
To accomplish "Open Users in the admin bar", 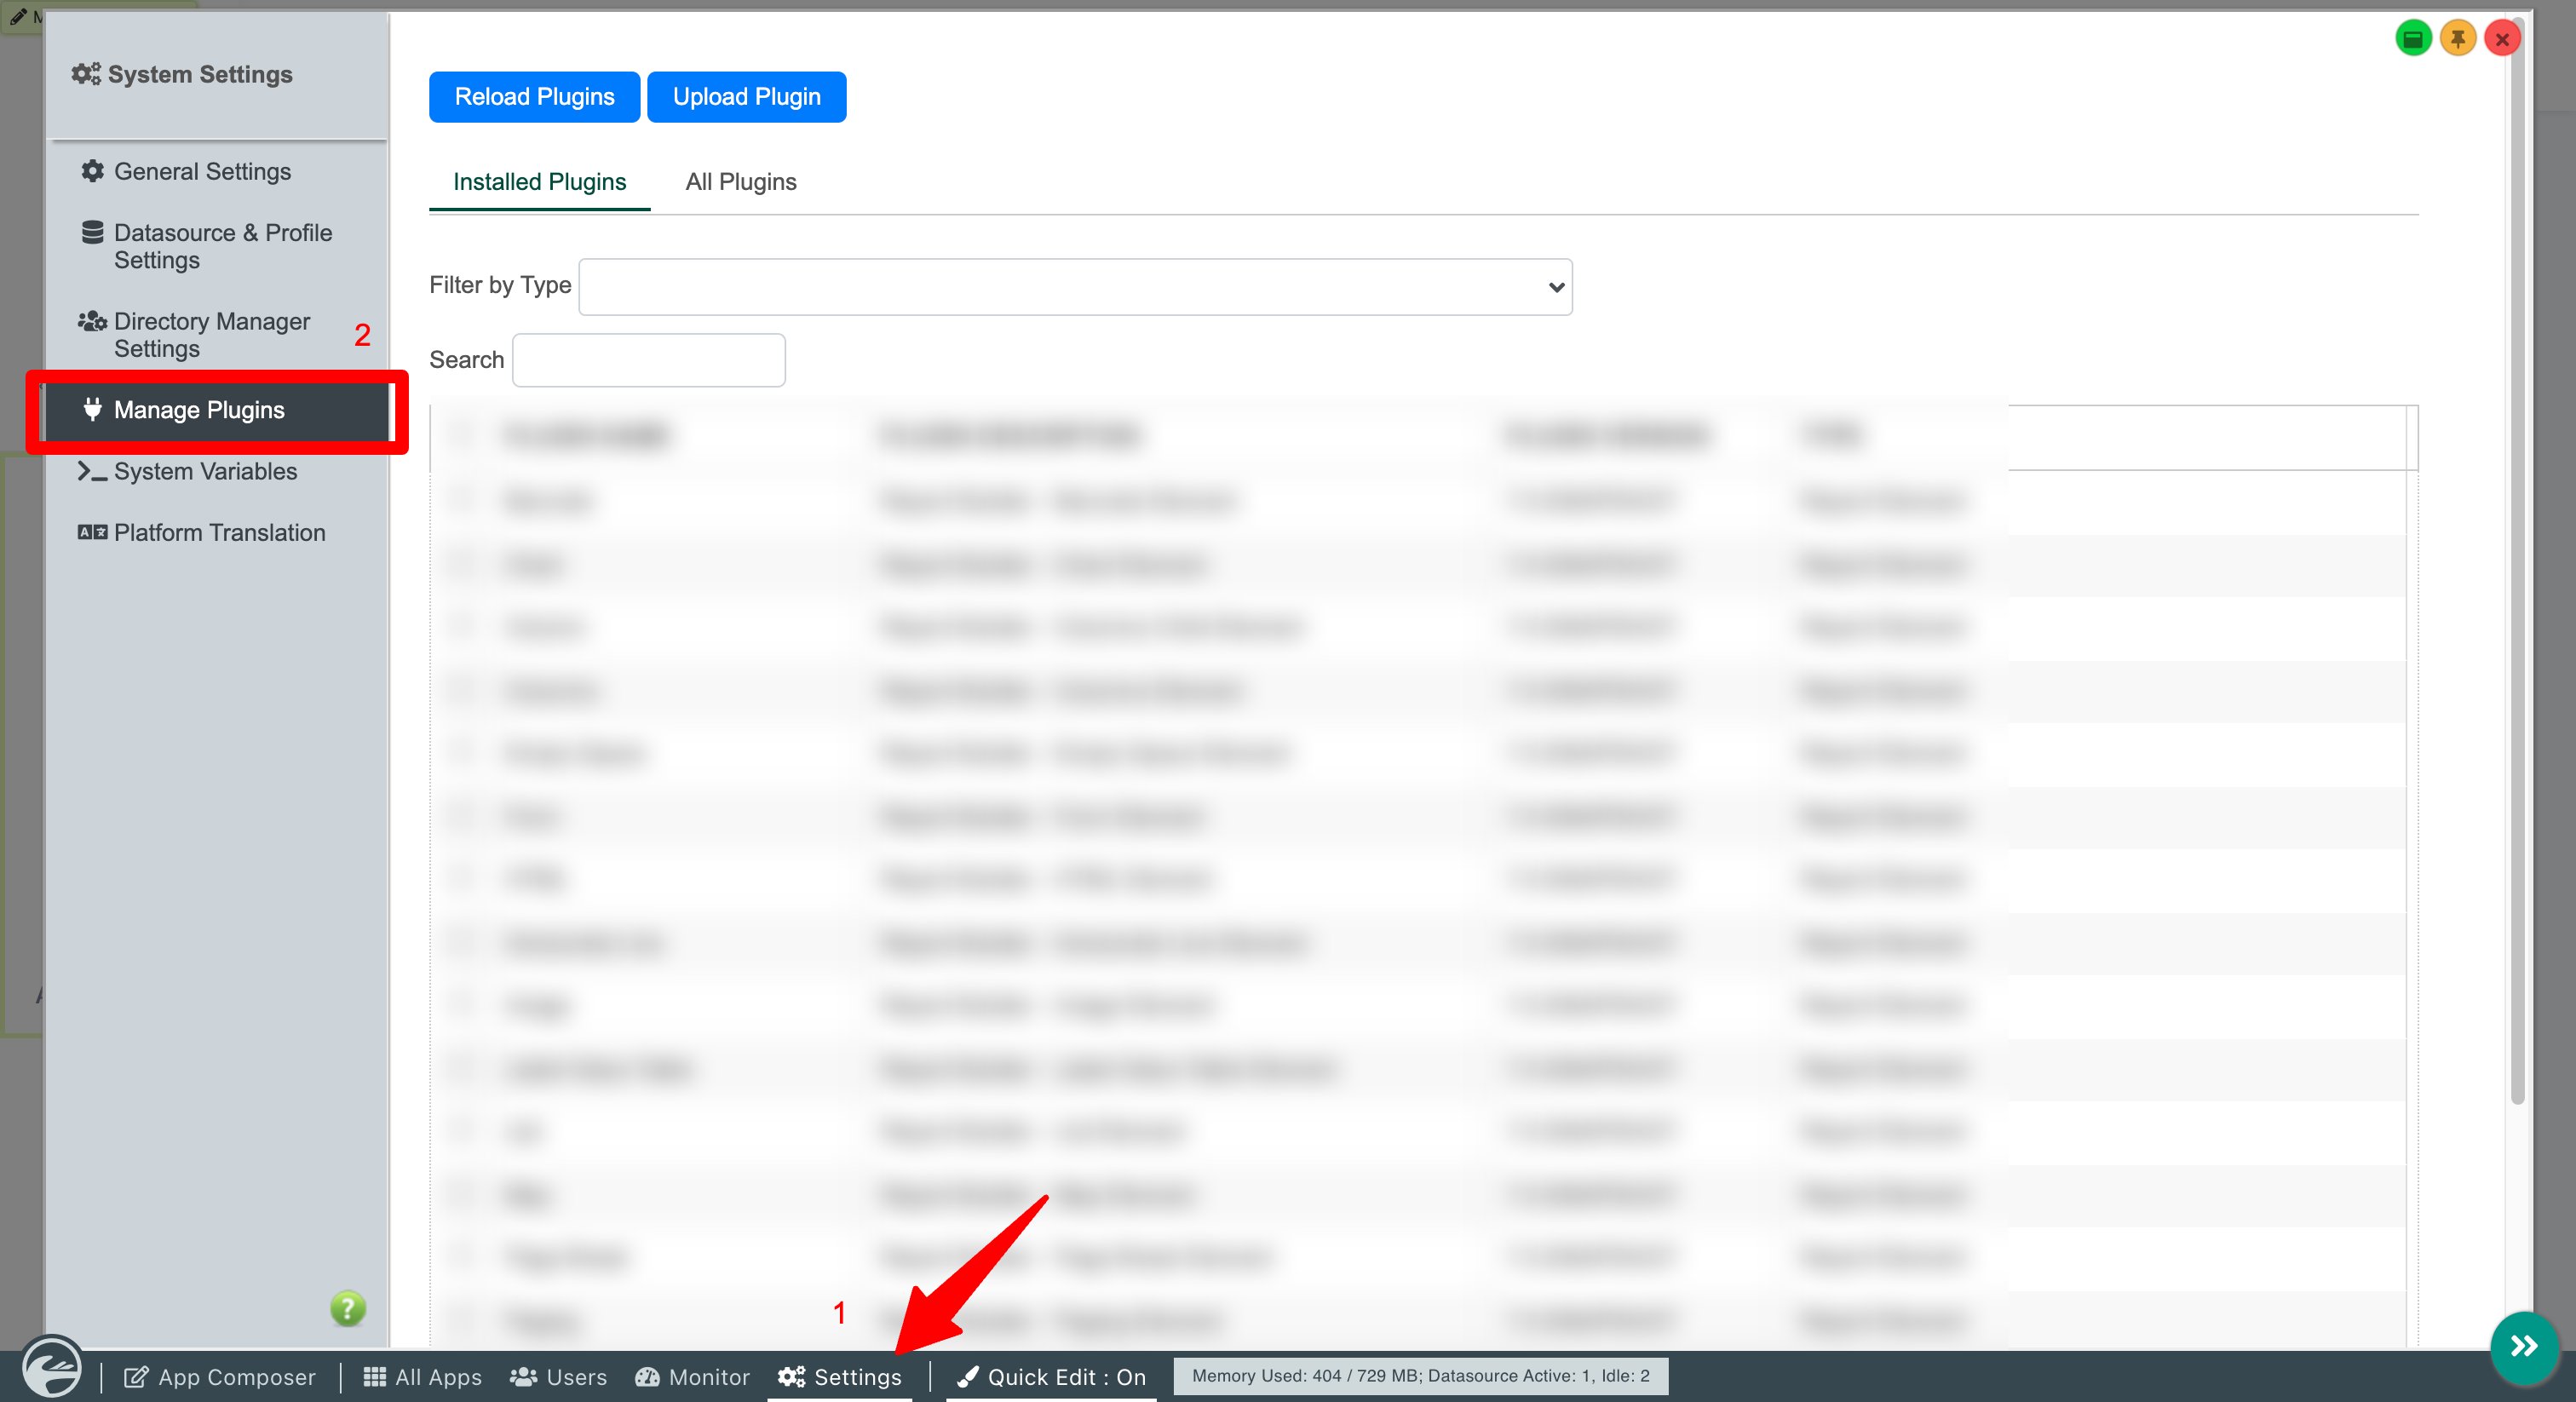I will click(558, 1377).
